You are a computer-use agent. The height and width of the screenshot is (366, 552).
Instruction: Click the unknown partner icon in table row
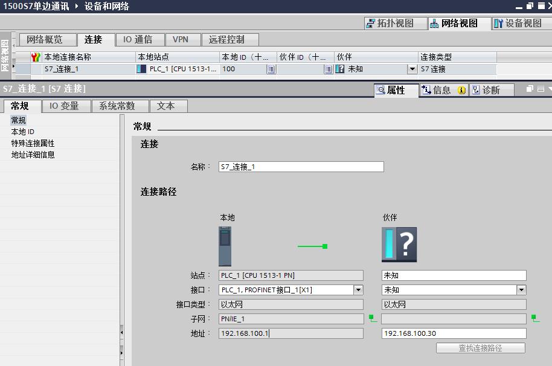[340, 69]
